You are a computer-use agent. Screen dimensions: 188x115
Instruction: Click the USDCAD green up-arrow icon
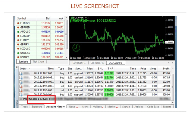point(18,53)
